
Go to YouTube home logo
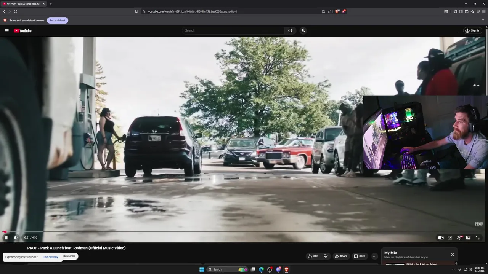point(23,30)
